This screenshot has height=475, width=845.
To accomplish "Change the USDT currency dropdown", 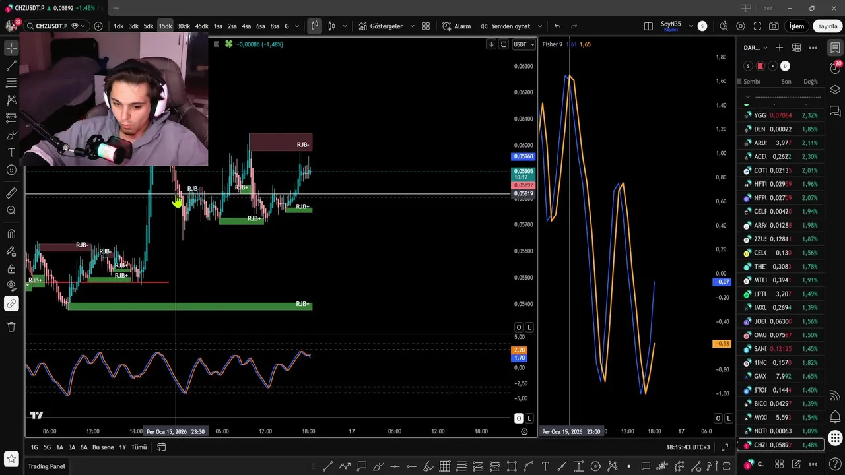I will 524,44.
